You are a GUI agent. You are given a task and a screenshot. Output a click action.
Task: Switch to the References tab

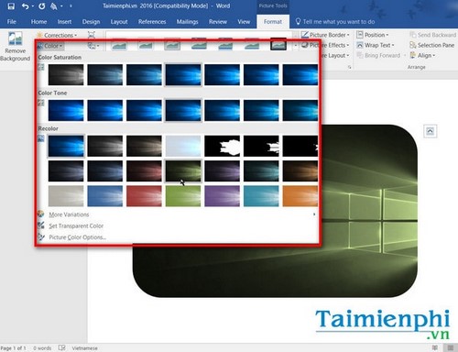tap(152, 22)
